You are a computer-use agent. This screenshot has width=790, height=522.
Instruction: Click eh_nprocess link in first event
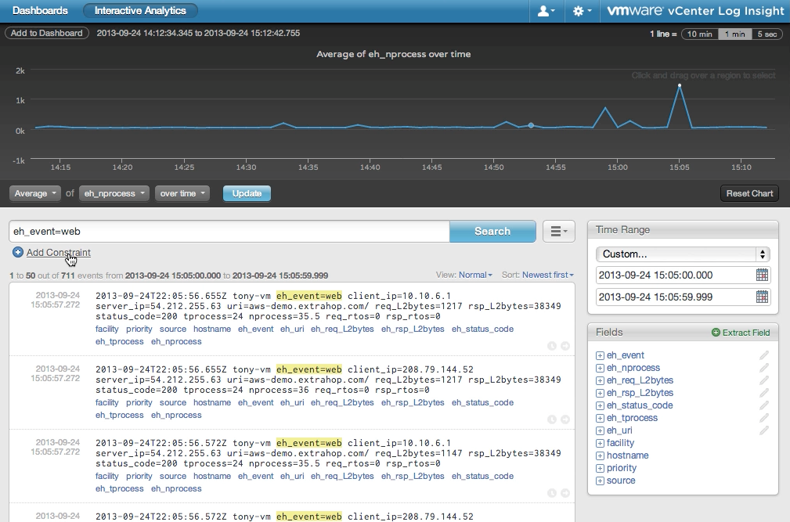[176, 341]
